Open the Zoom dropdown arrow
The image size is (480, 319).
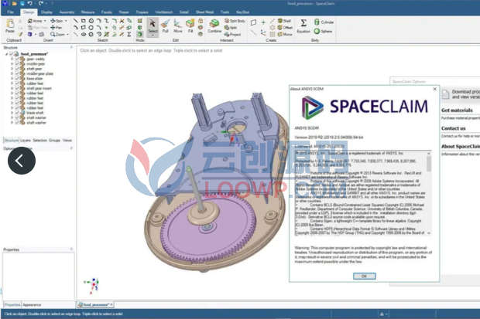point(67,34)
